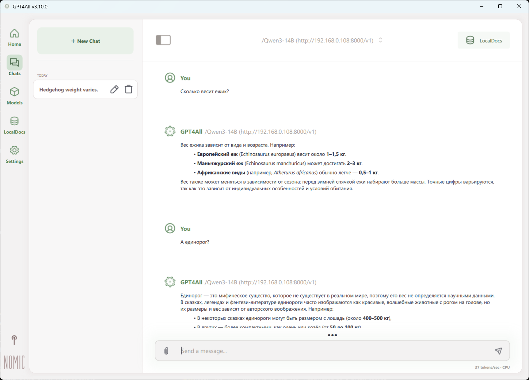Image resolution: width=529 pixels, height=380 pixels.
Task: Open the Chats view in the sidebar
Action: point(15,66)
